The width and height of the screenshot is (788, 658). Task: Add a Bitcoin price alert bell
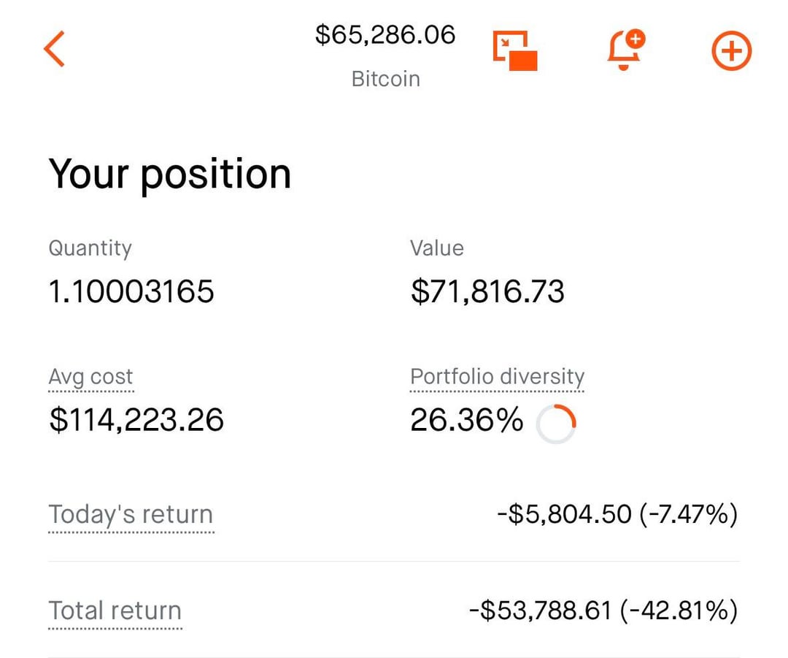tap(626, 50)
